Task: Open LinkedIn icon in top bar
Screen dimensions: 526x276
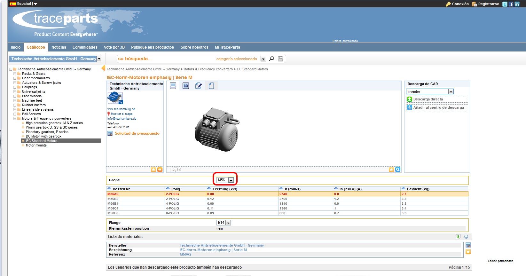Action: point(517,4)
